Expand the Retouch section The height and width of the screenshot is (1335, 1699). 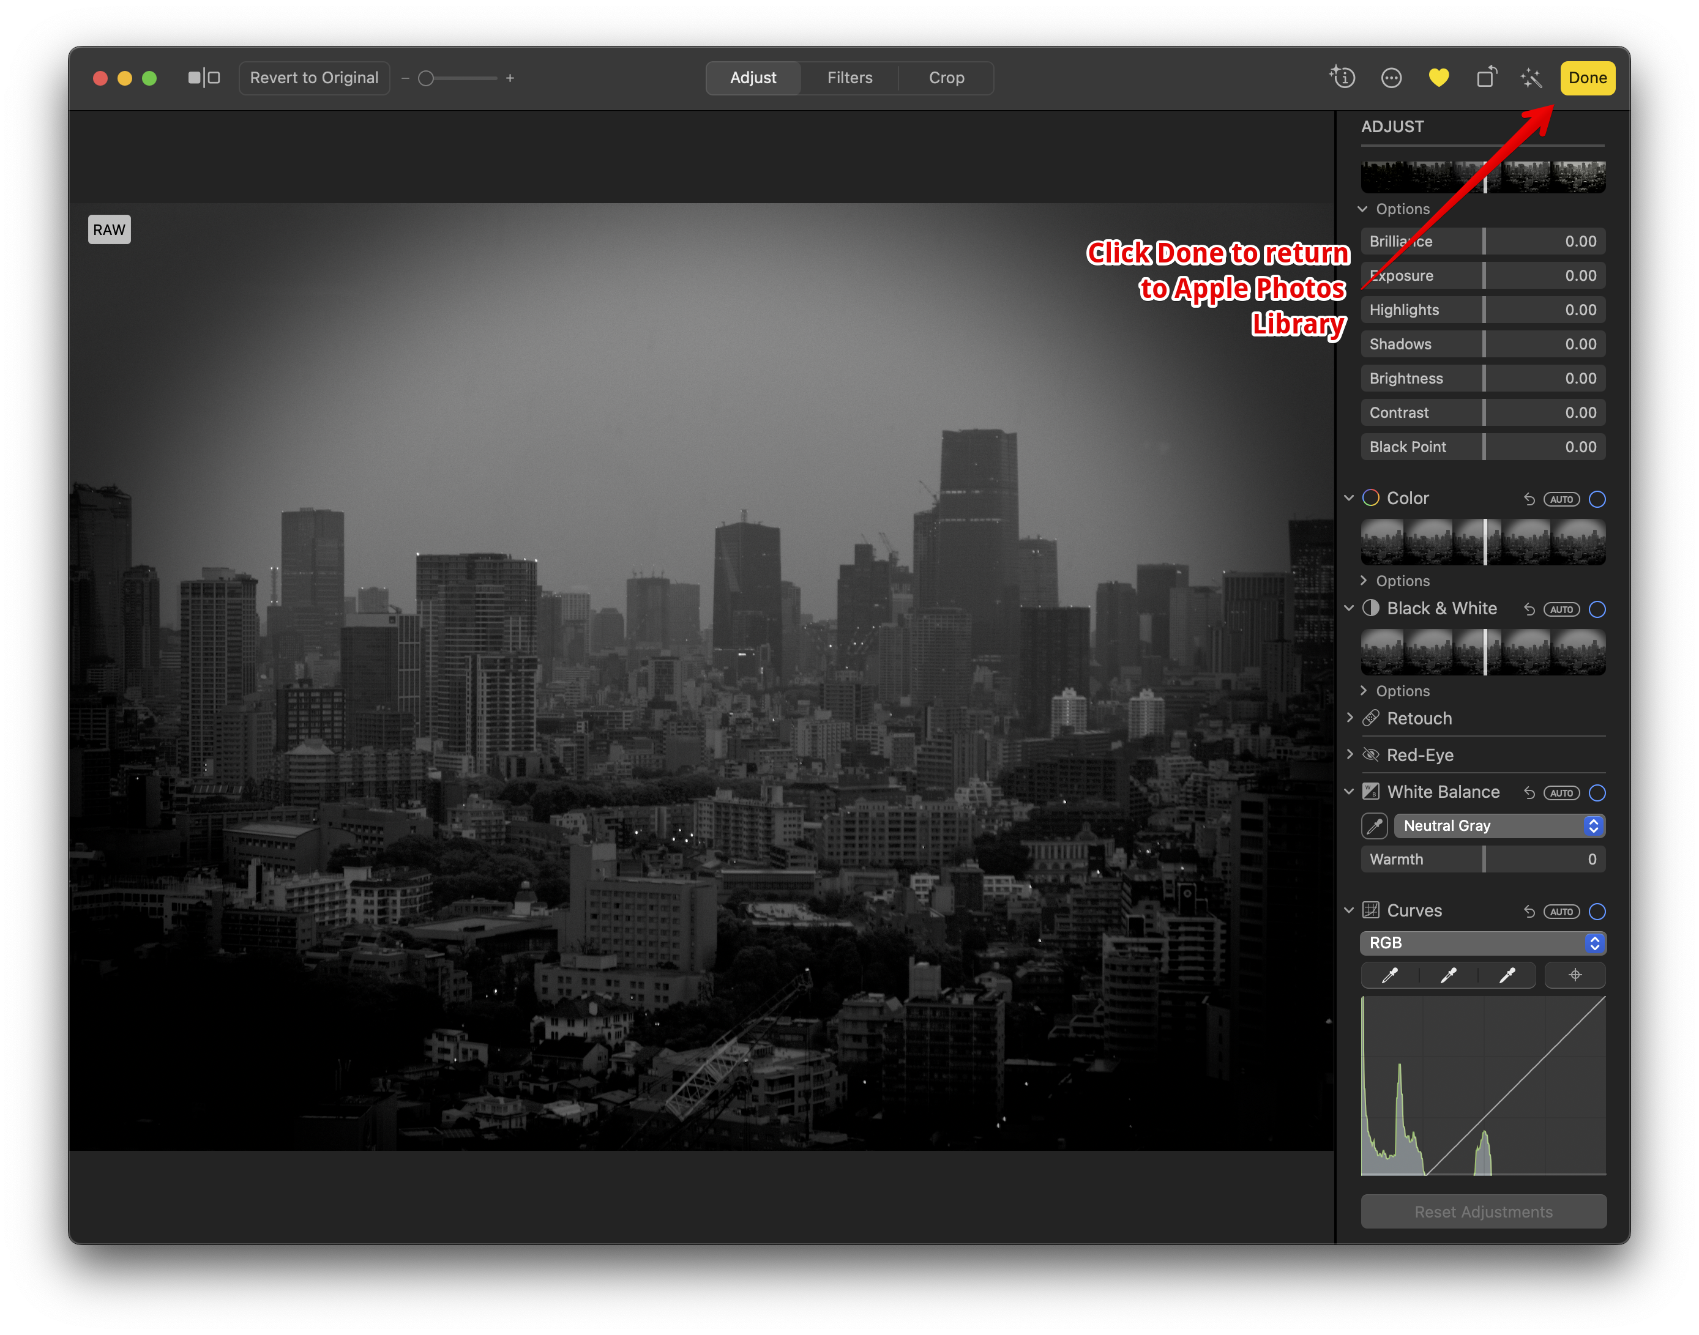(1350, 718)
